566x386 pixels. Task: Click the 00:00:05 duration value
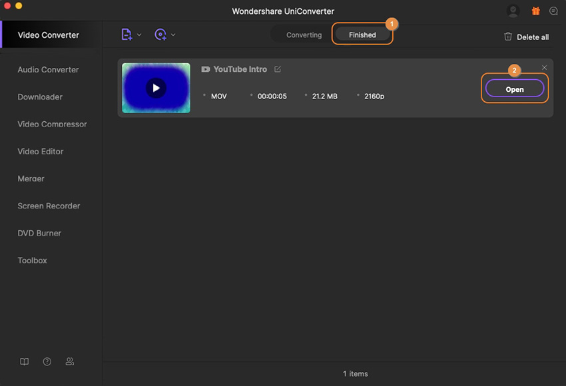point(272,96)
